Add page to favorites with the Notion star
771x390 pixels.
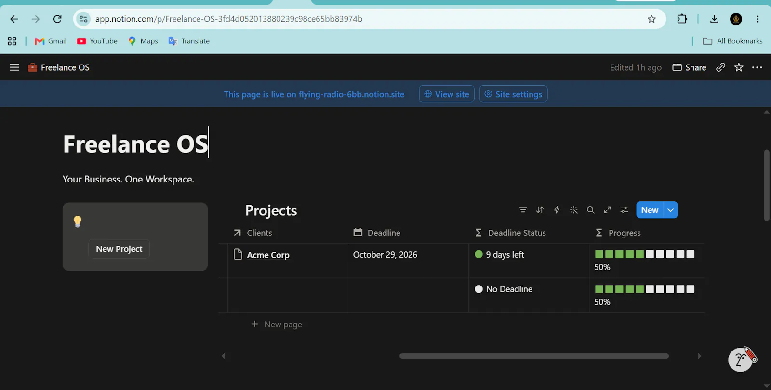click(739, 67)
